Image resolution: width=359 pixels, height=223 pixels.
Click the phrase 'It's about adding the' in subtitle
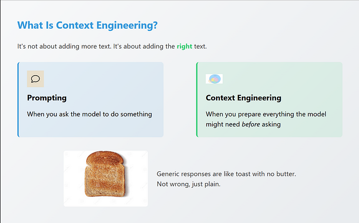[x=144, y=47]
